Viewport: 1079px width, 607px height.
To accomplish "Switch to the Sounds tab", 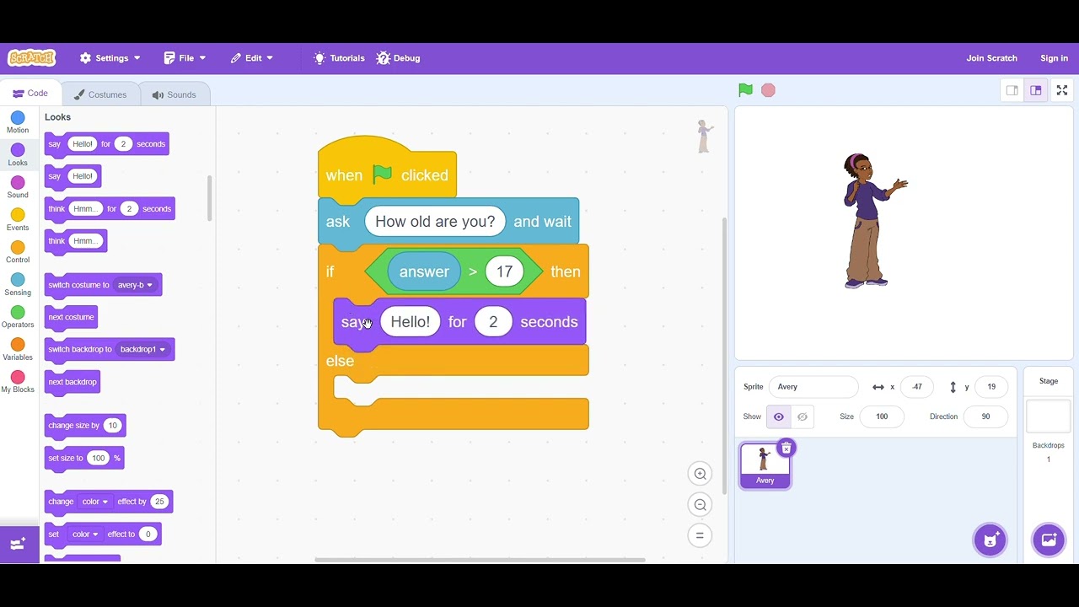I will click(174, 94).
